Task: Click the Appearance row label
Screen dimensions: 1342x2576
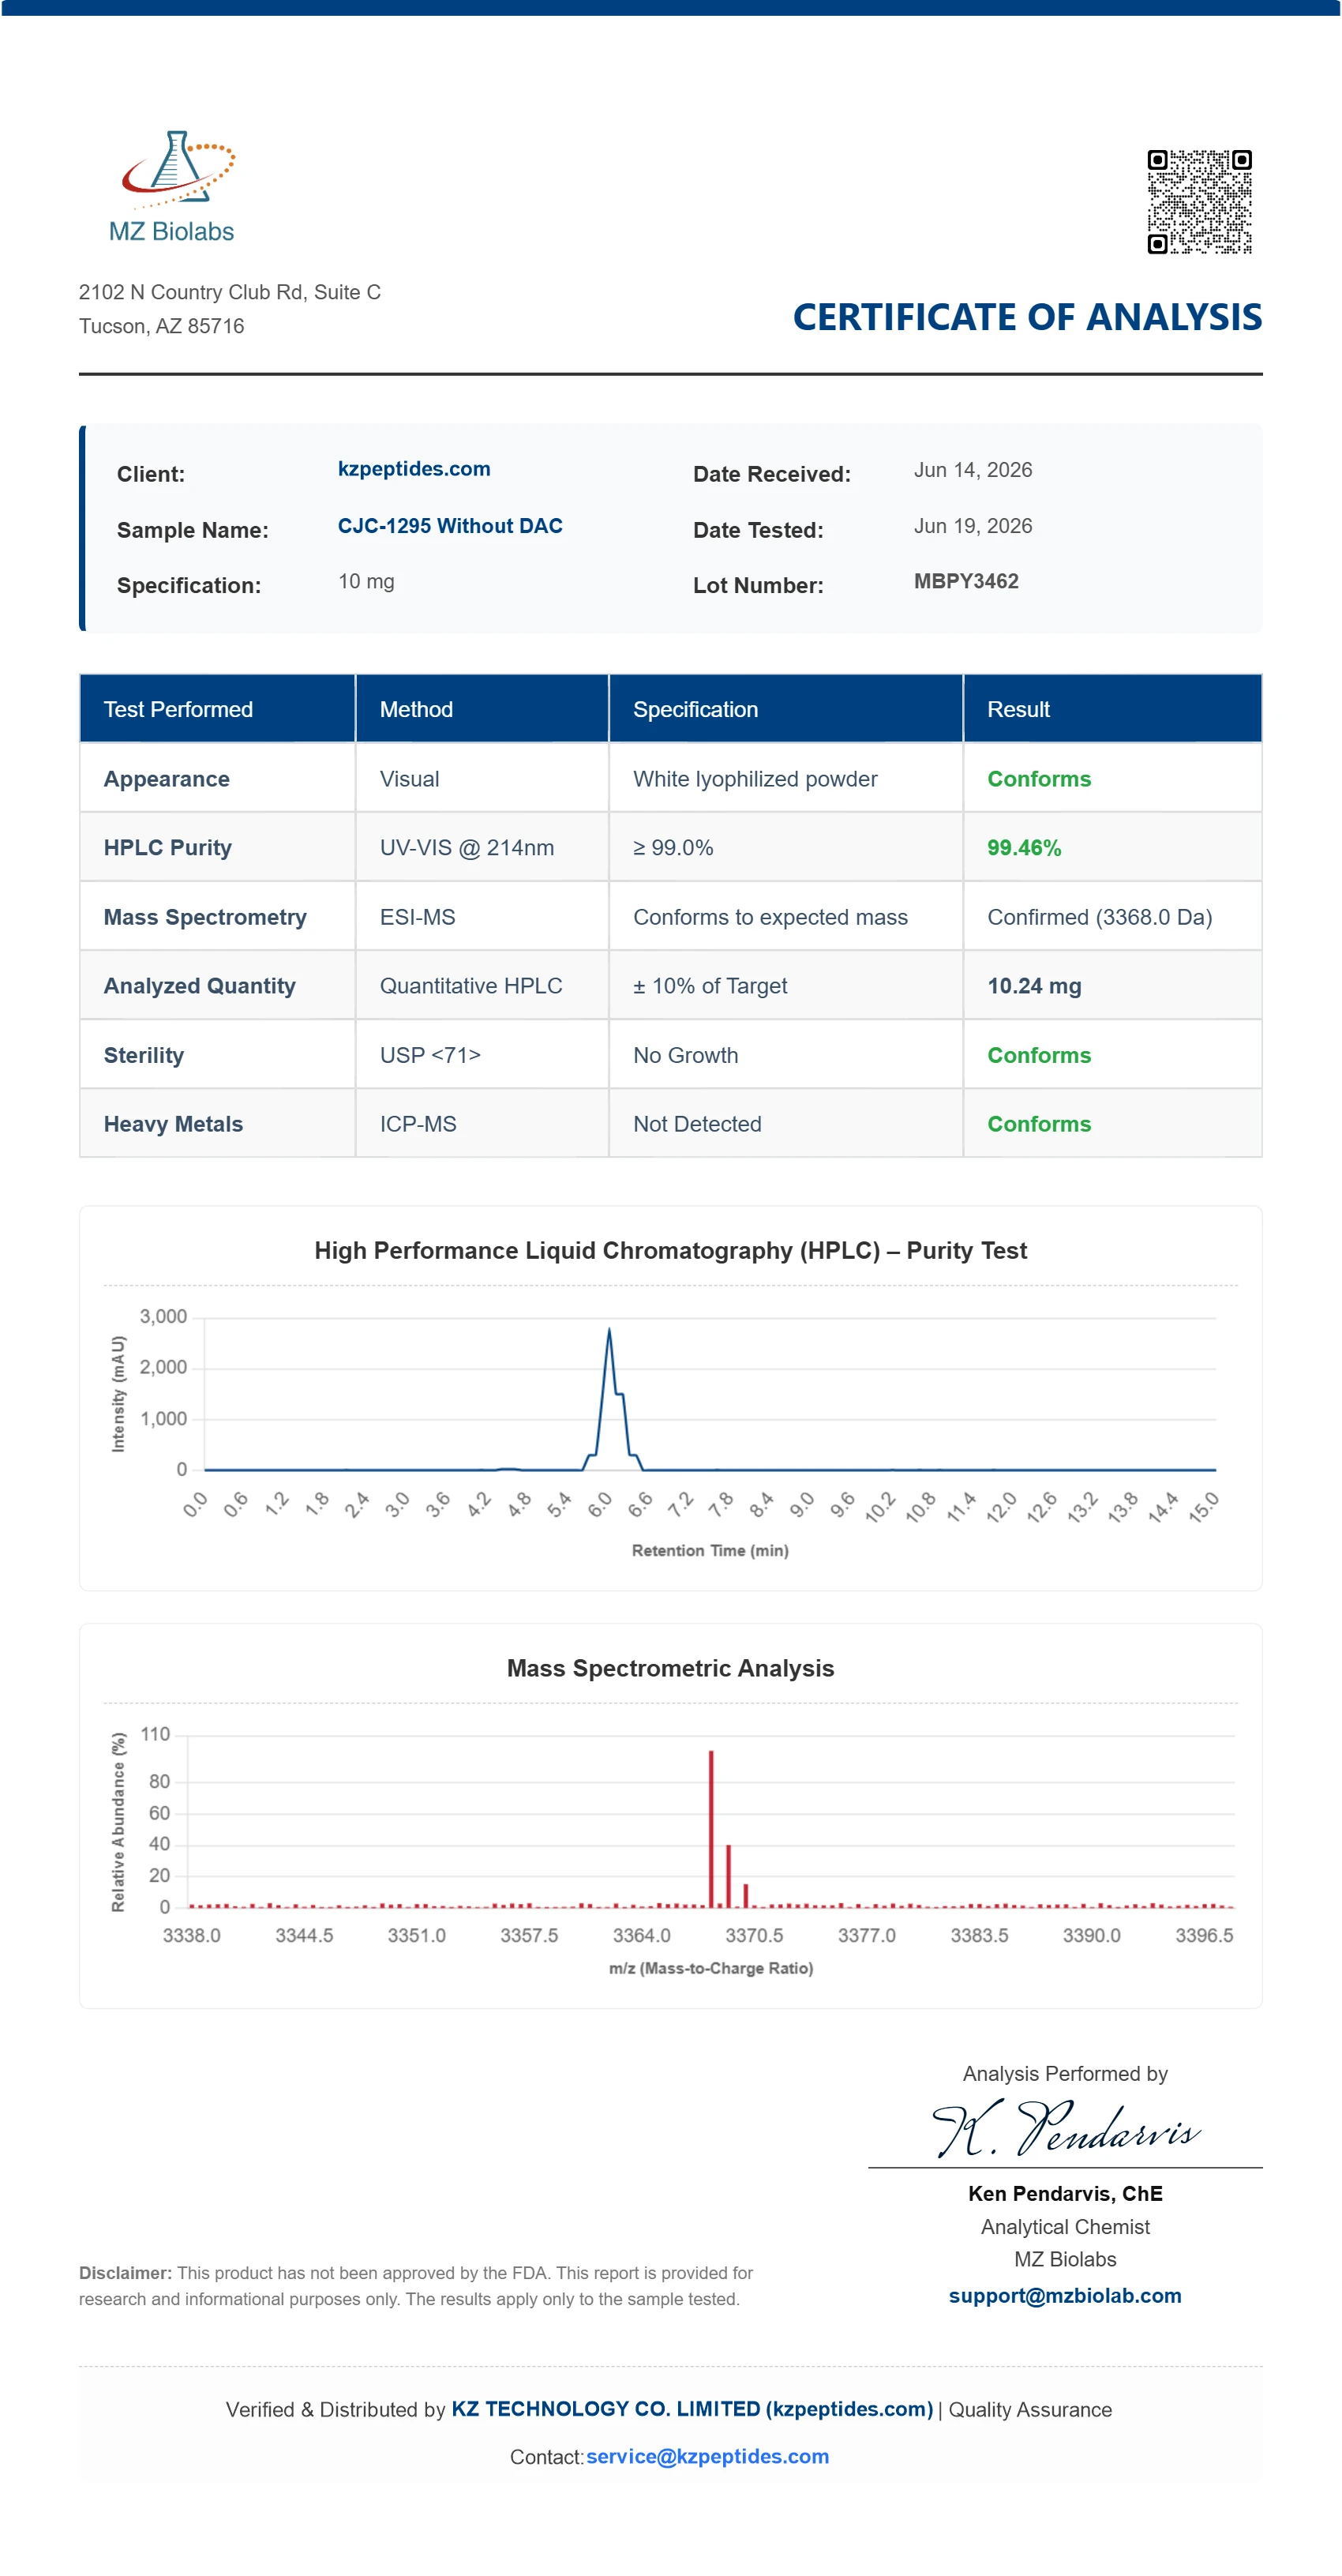Action: pyautogui.click(x=166, y=779)
